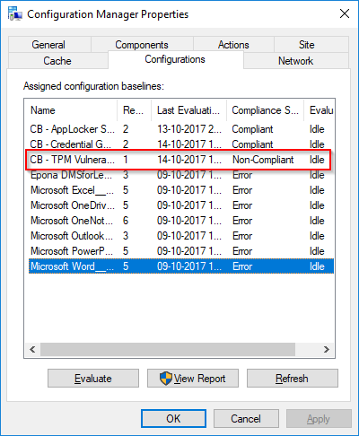
Task: Click the right arrow of horizontal scrollbar
Action: [x=327, y=349]
